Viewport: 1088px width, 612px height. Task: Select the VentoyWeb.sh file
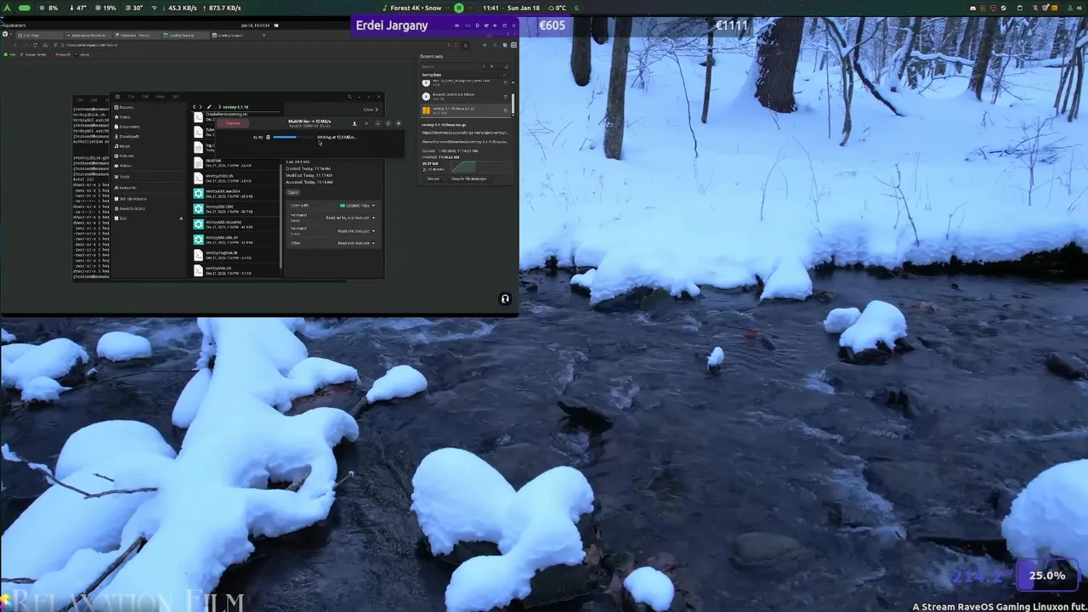235,270
